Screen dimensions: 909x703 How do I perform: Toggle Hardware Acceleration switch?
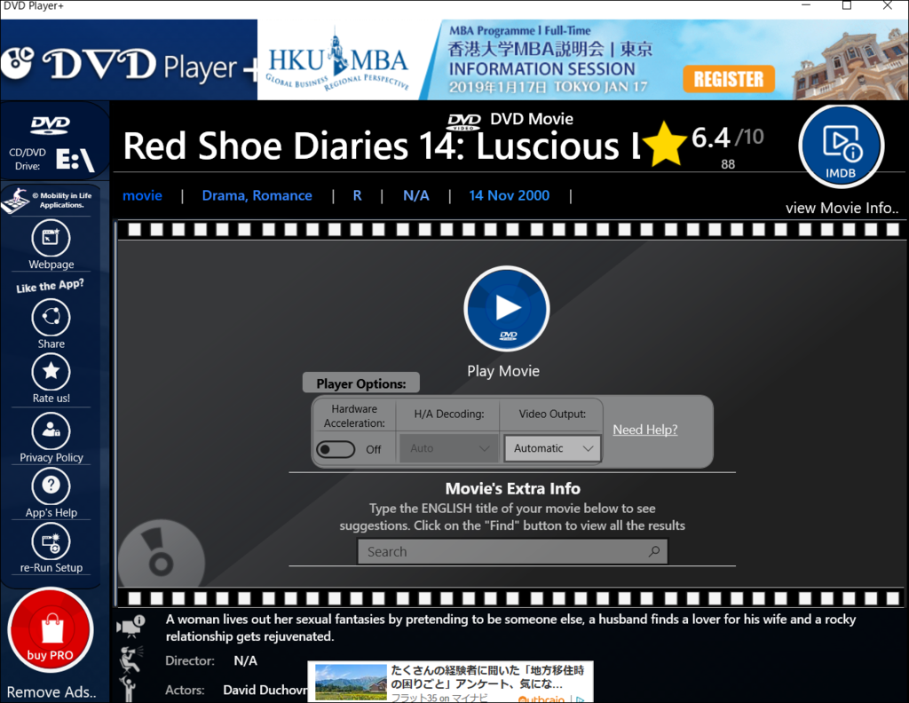(336, 449)
